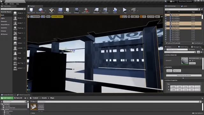Viewport: 204px width, 115px height.
Task: Switch to the Message Log tab
Action: (196, 47)
